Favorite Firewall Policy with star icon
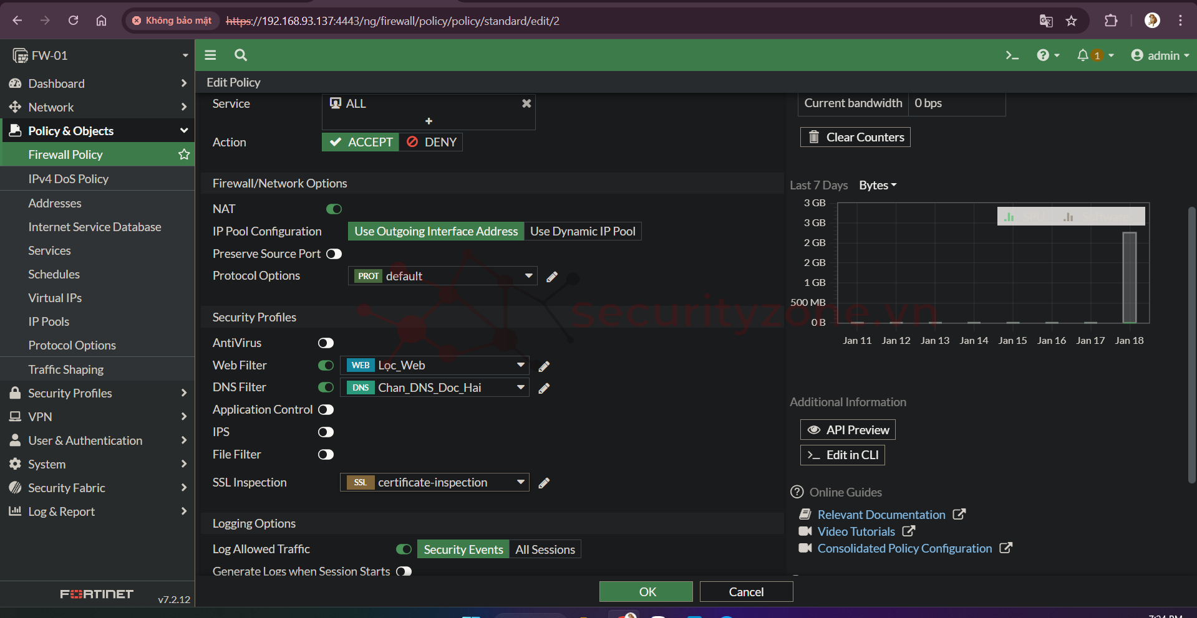Viewport: 1197px width, 618px height. (x=184, y=154)
